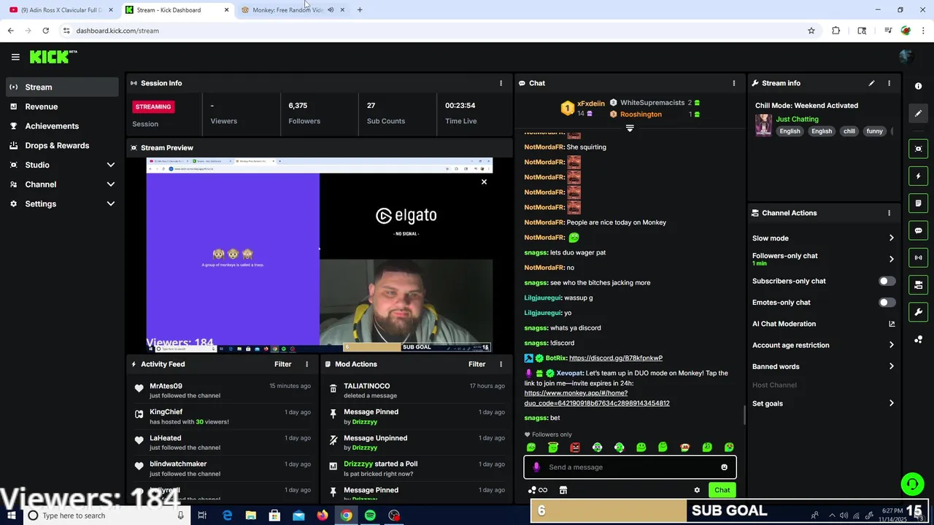Click Send a message input field
This screenshot has height=525, width=934.
630,467
